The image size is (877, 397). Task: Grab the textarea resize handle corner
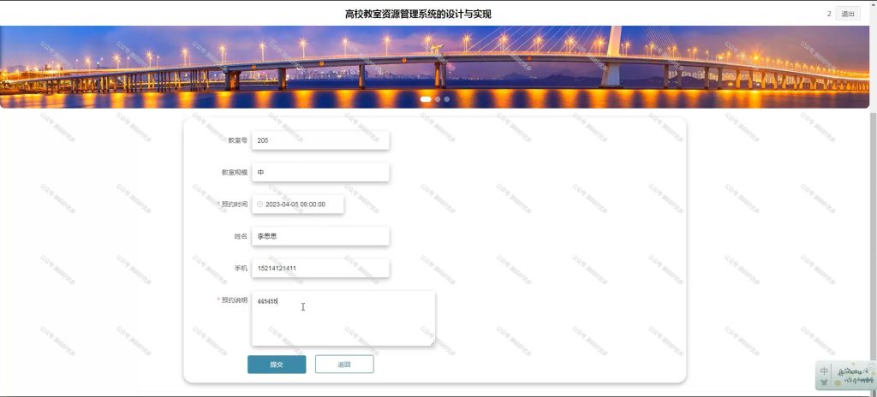coord(432,342)
